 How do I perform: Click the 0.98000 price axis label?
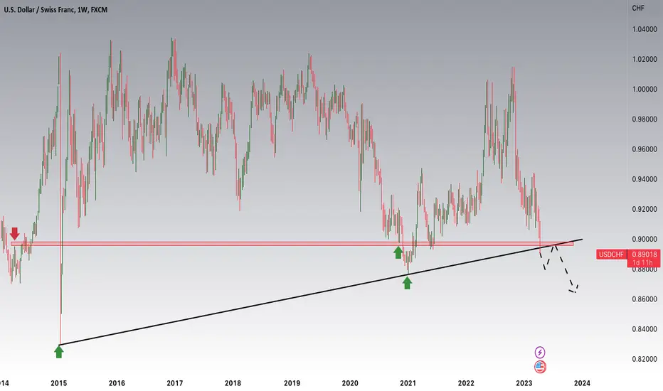click(x=645, y=119)
